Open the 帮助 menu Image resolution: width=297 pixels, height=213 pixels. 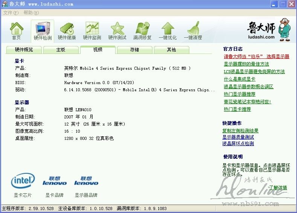pos(30,12)
